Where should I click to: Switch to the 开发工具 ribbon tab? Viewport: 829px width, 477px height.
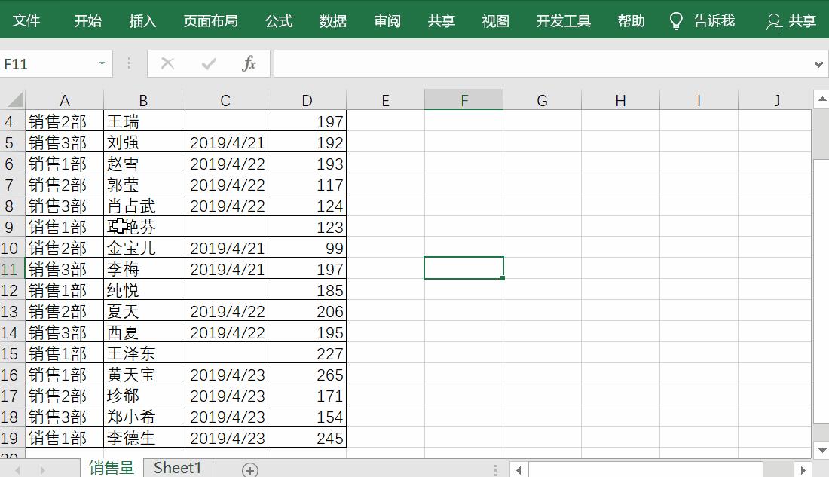(562, 20)
